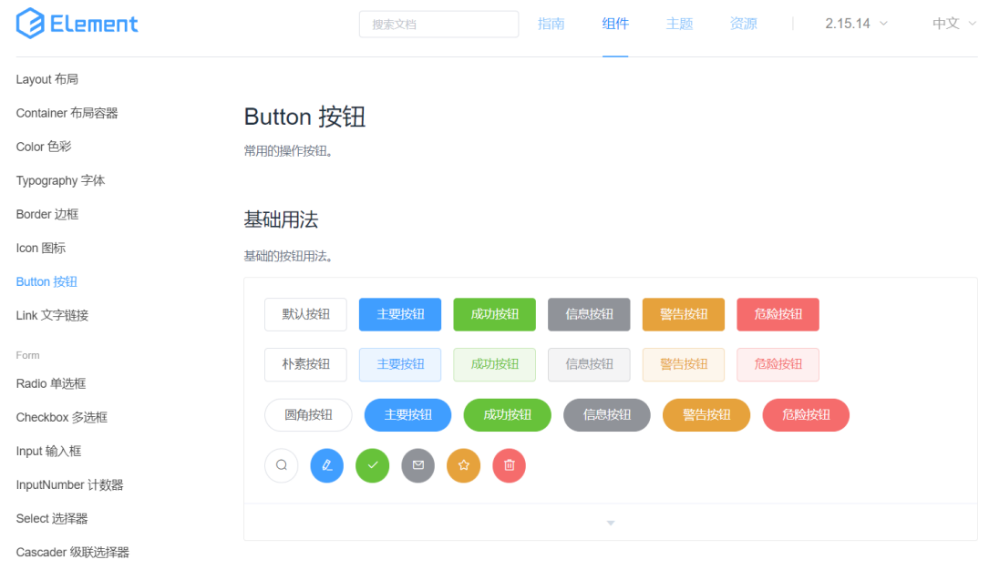Open the 主题 nav tab
This screenshot has width=989, height=570.
pyautogui.click(x=679, y=24)
